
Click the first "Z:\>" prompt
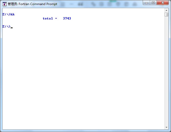click(x=6, y=14)
